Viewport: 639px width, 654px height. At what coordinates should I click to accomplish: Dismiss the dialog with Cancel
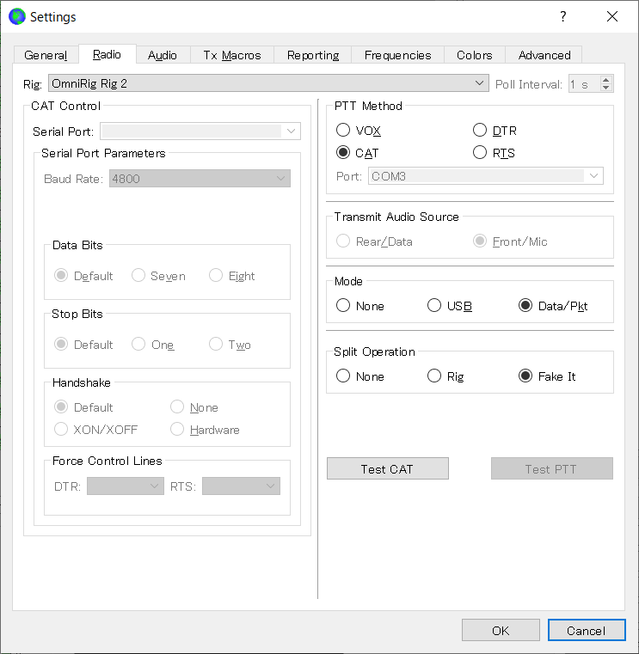pyautogui.click(x=586, y=631)
